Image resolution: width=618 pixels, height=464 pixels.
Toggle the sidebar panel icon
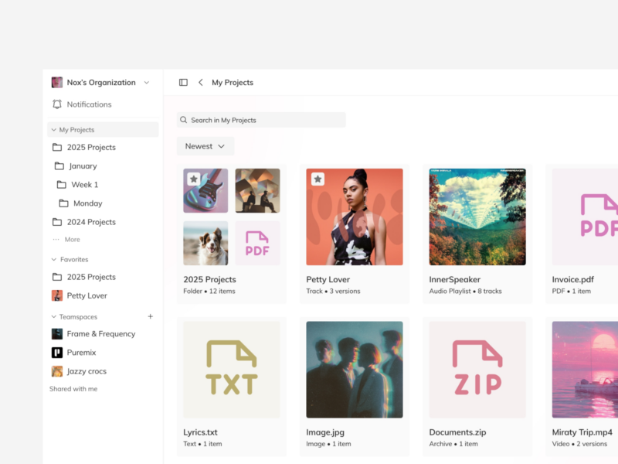point(183,83)
